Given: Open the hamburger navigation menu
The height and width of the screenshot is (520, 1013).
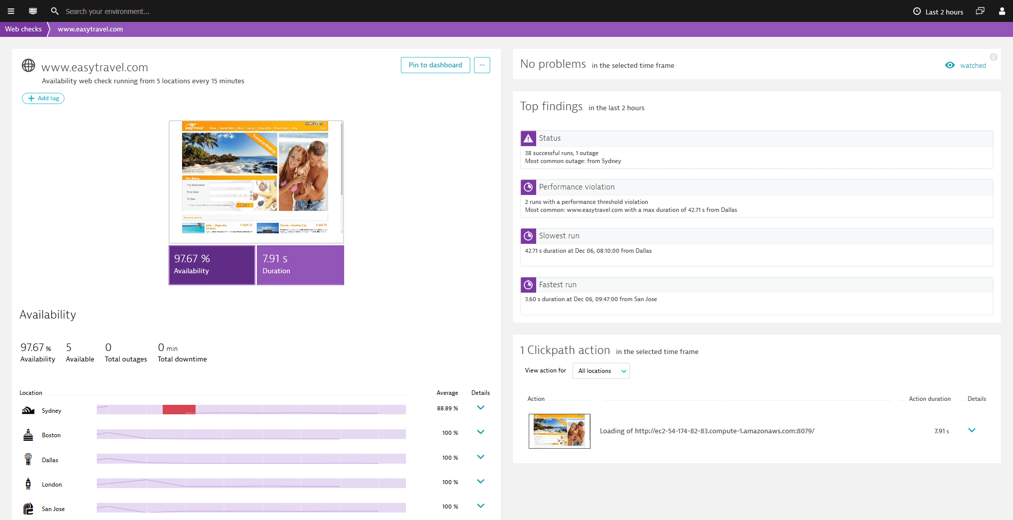Looking at the screenshot, I should pos(11,11).
